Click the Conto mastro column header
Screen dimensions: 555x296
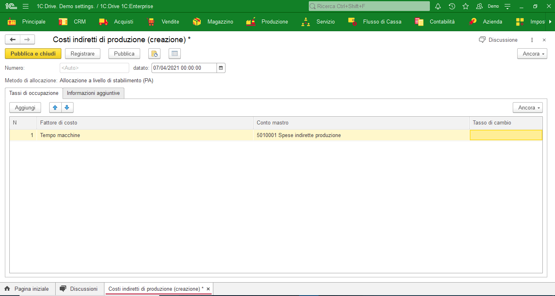pyautogui.click(x=362, y=122)
